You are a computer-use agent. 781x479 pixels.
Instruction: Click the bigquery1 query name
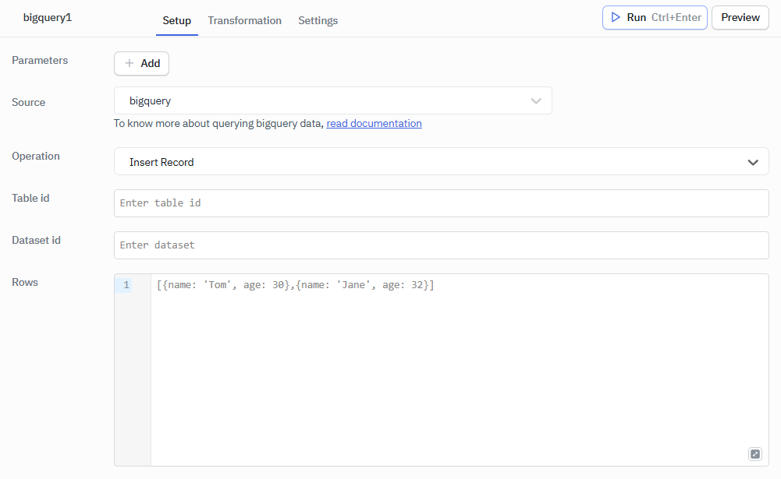click(x=48, y=17)
